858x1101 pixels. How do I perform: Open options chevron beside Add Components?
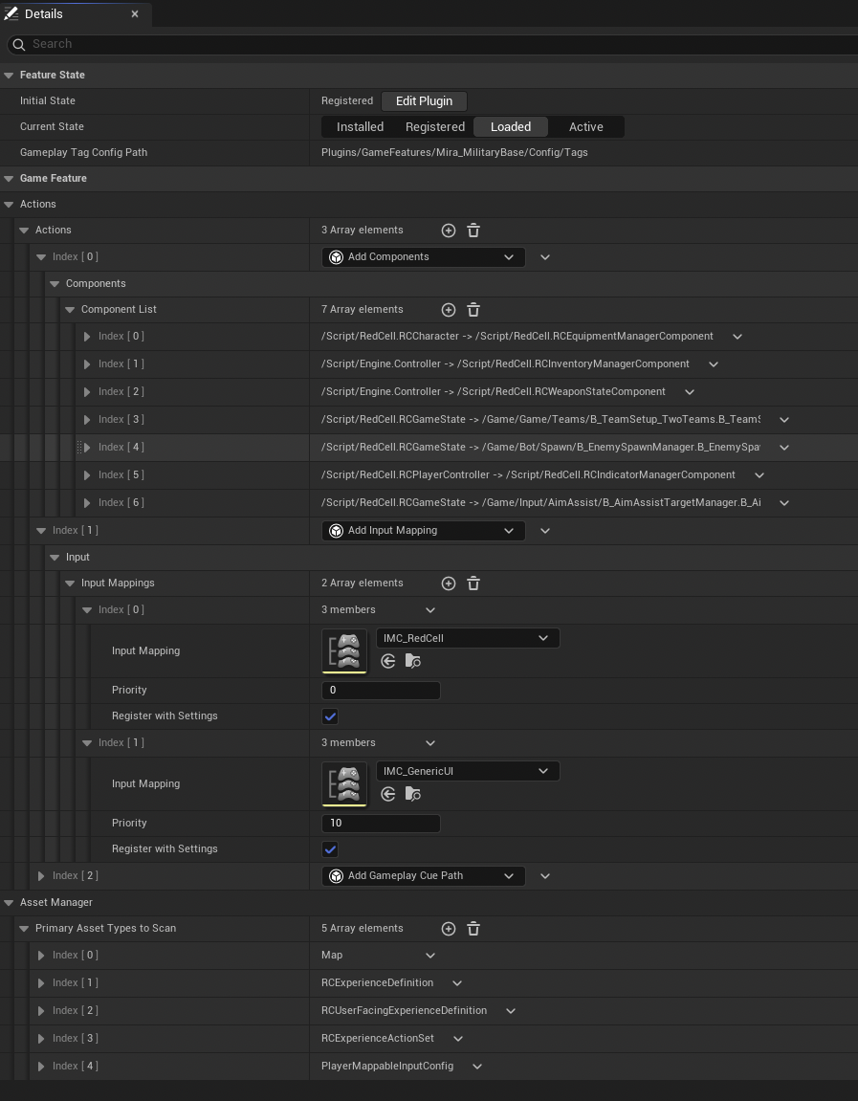(x=545, y=257)
